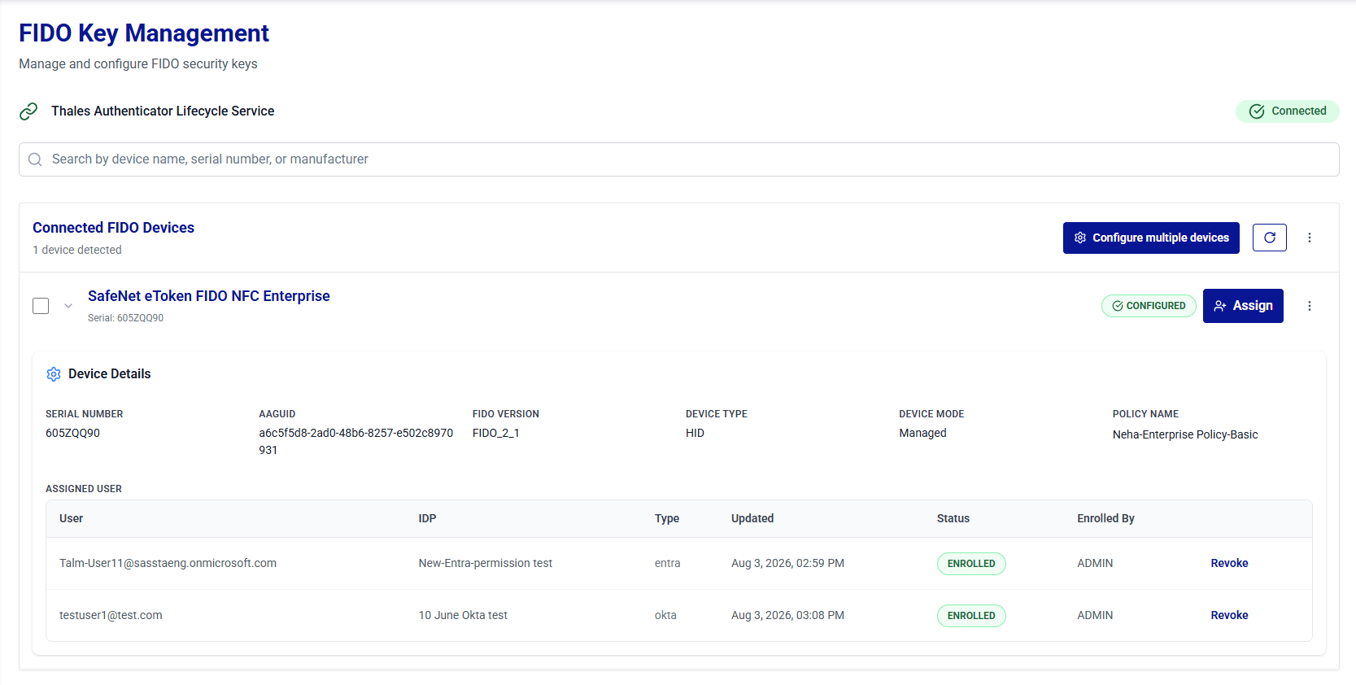Click the CONFIGURED status badge

[1149, 306]
